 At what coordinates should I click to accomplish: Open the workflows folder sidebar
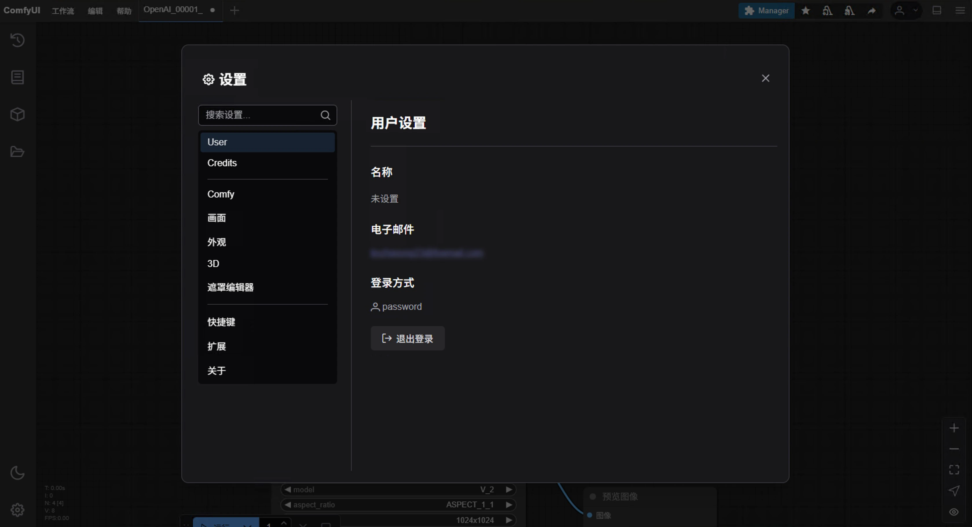[17, 151]
